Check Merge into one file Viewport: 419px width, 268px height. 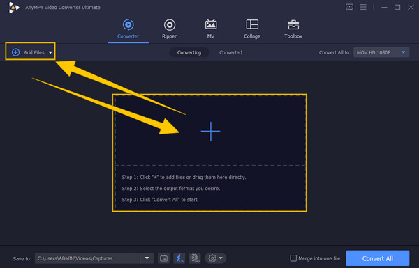(293, 258)
